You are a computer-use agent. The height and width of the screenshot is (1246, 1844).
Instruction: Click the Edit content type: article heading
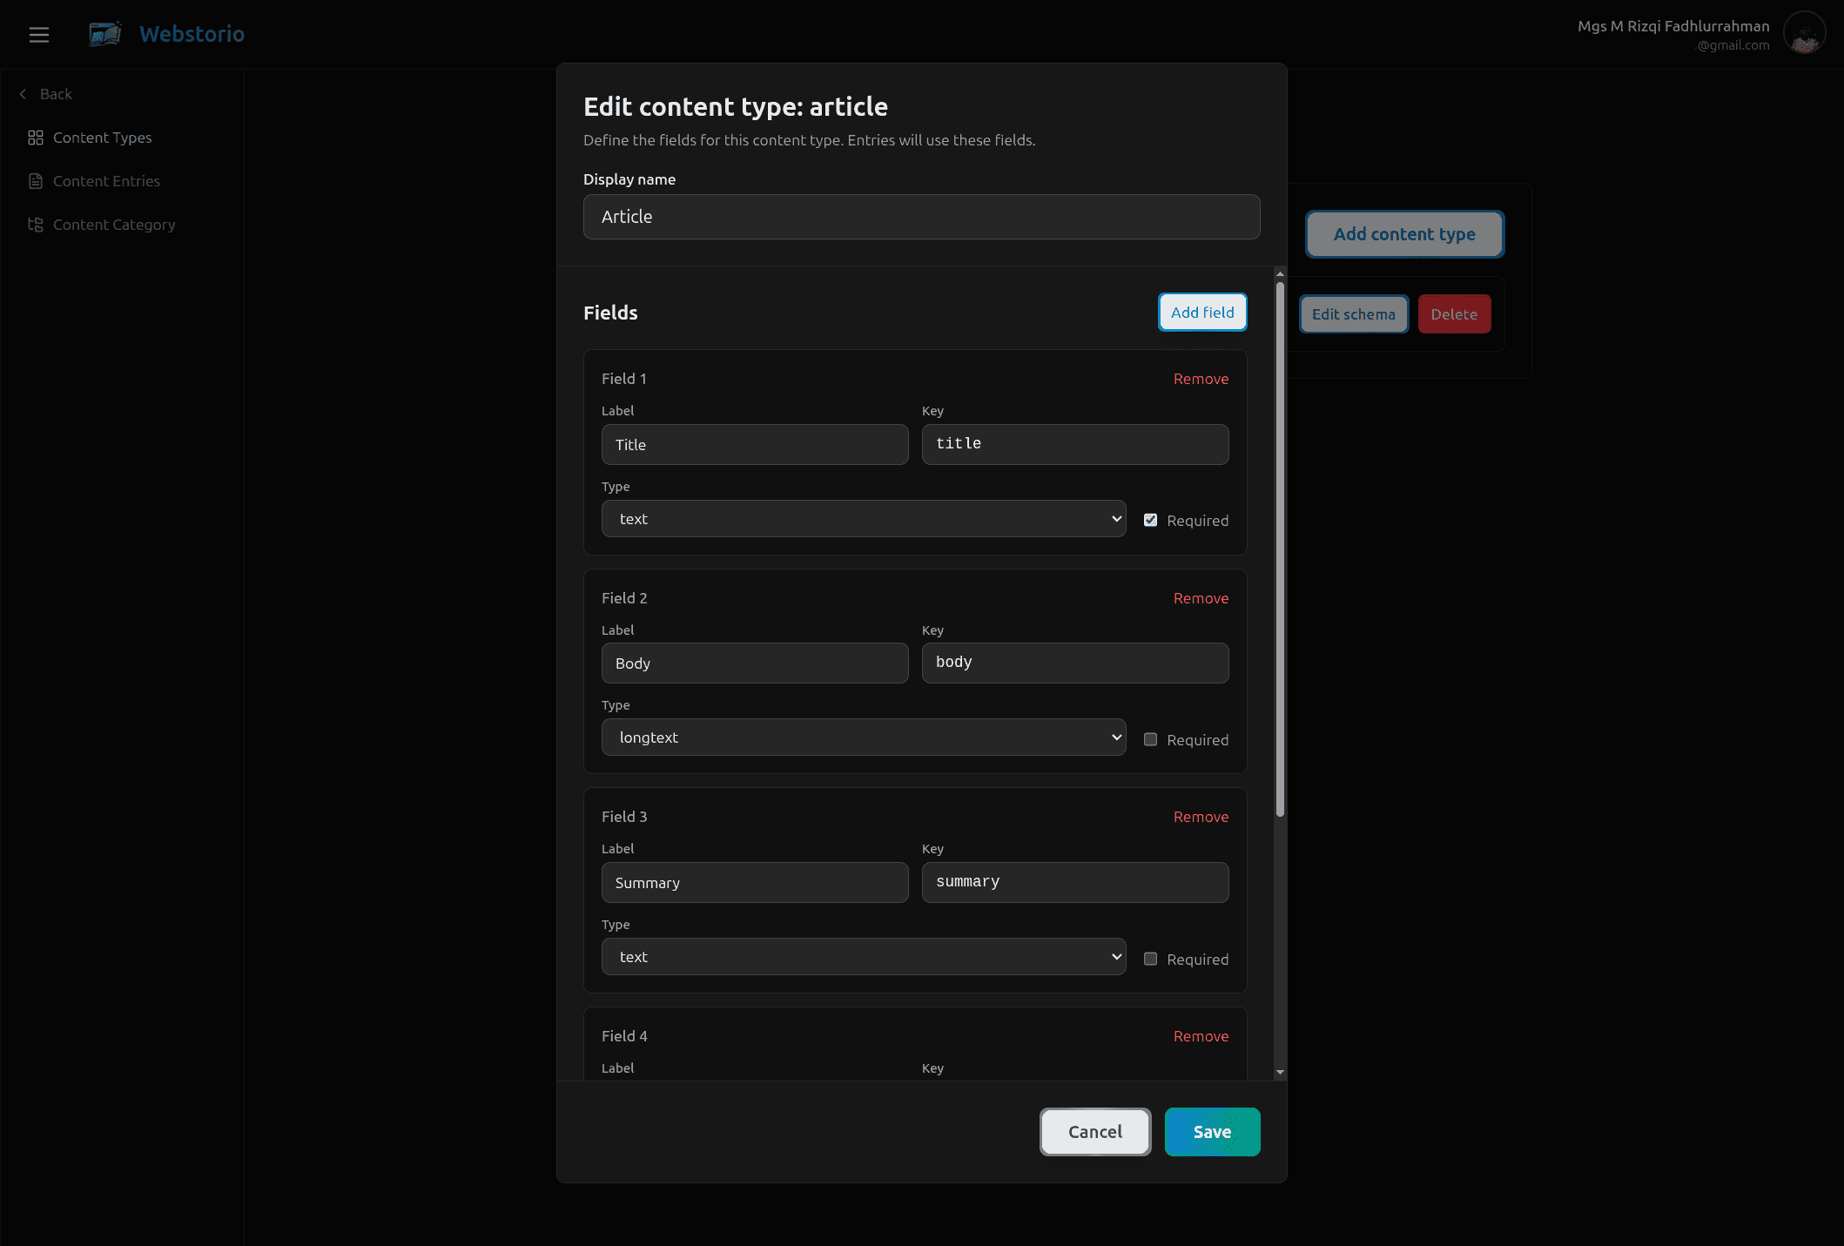pos(736,106)
